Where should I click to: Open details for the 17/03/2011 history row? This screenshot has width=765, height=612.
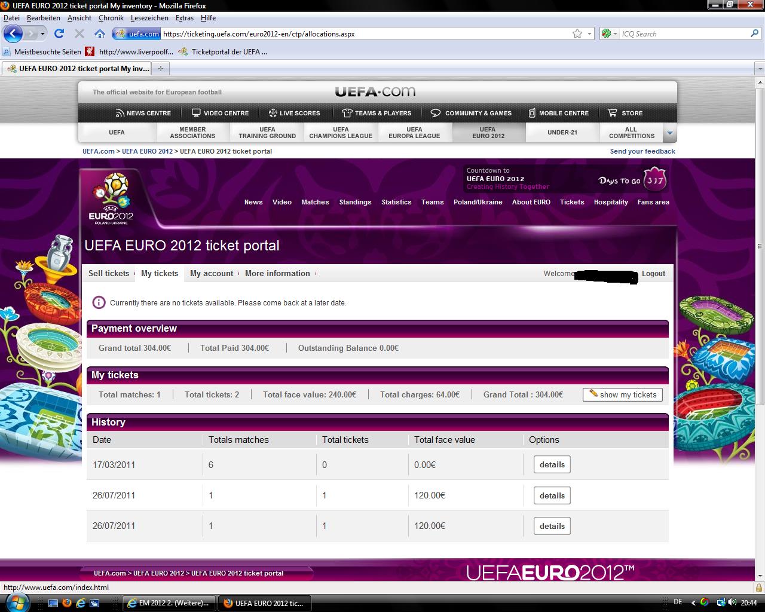552,464
